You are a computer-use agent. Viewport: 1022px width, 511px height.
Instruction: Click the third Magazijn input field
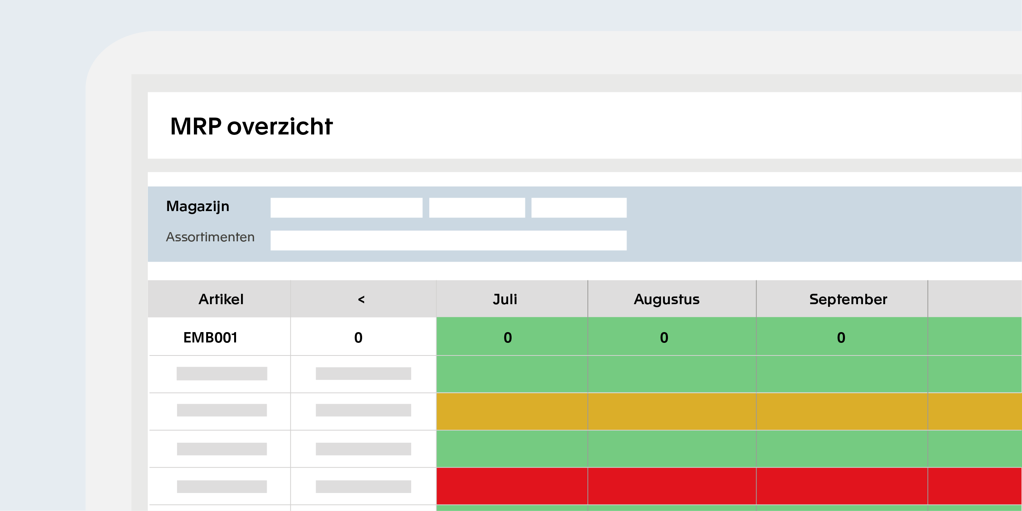click(x=579, y=208)
